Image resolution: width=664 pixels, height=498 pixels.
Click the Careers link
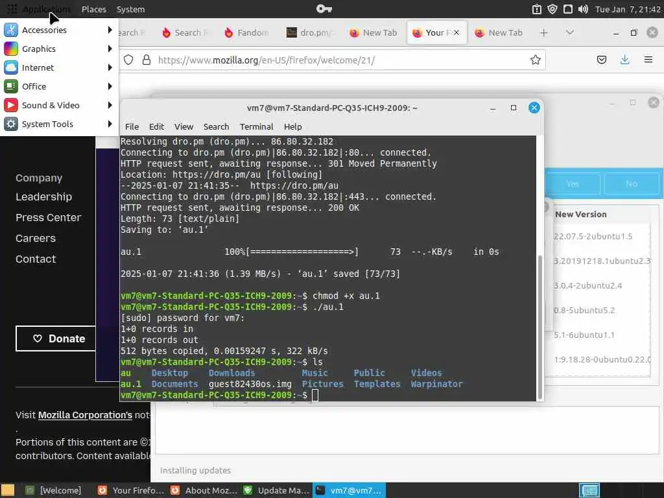tap(36, 239)
